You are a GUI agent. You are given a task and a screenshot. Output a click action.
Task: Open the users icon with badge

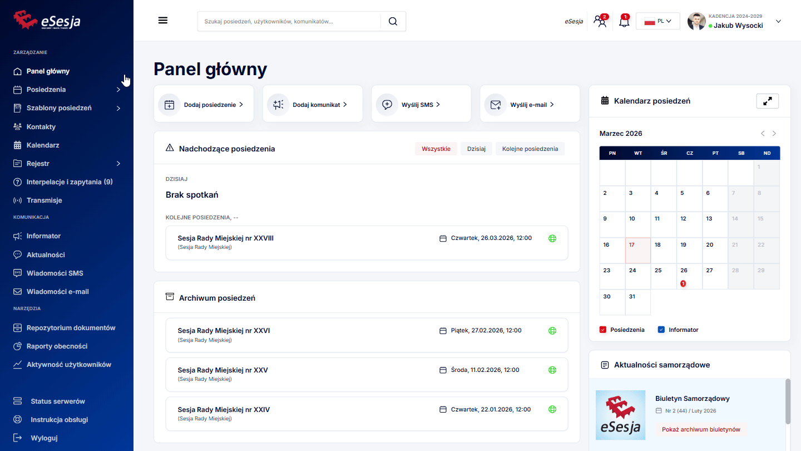pyautogui.click(x=600, y=22)
